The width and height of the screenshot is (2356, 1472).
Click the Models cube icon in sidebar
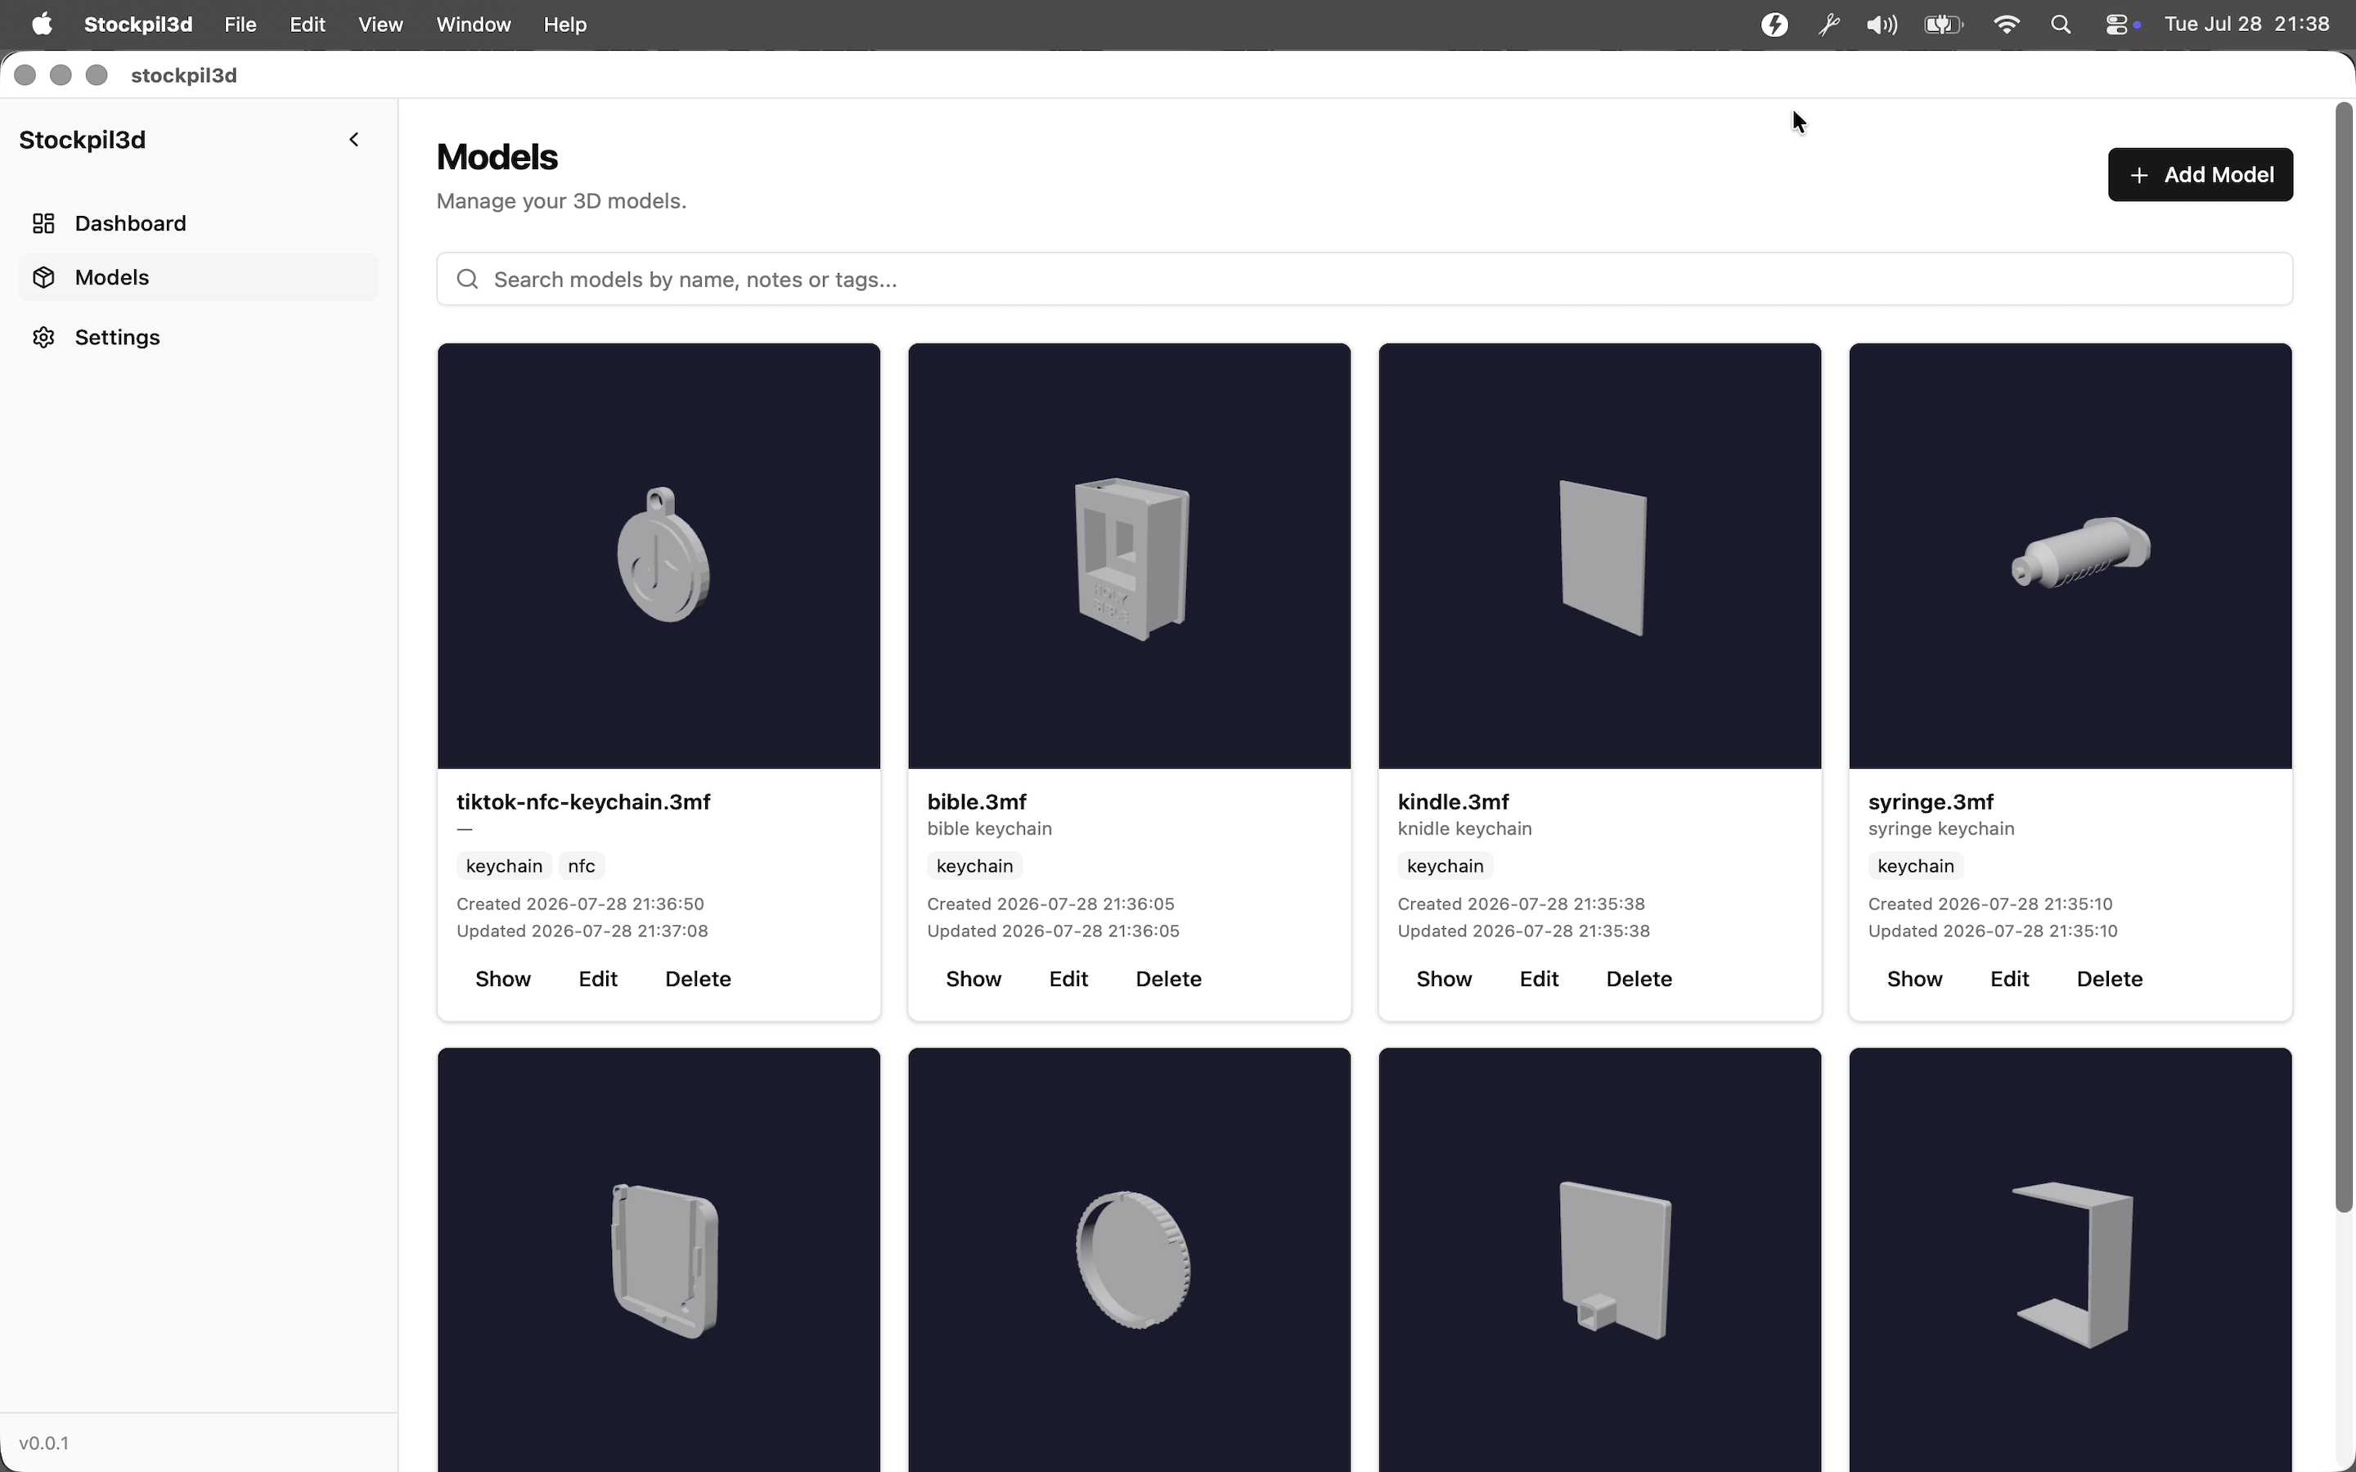(x=43, y=277)
